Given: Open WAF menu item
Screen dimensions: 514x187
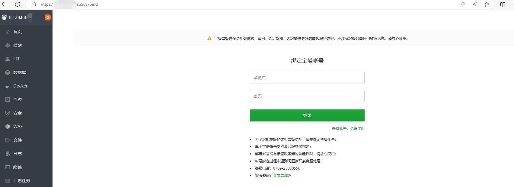Looking at the screenshot, I should 26,127.
